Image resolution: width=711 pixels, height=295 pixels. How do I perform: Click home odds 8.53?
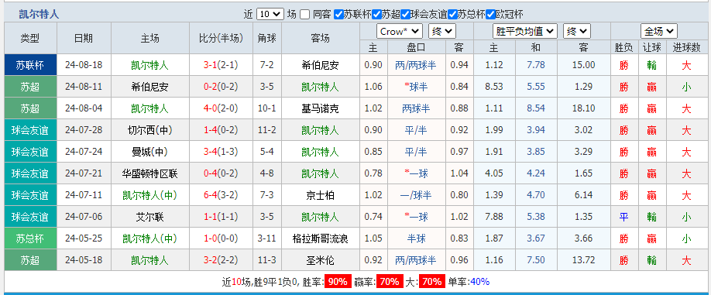click(x=494, y=87)
